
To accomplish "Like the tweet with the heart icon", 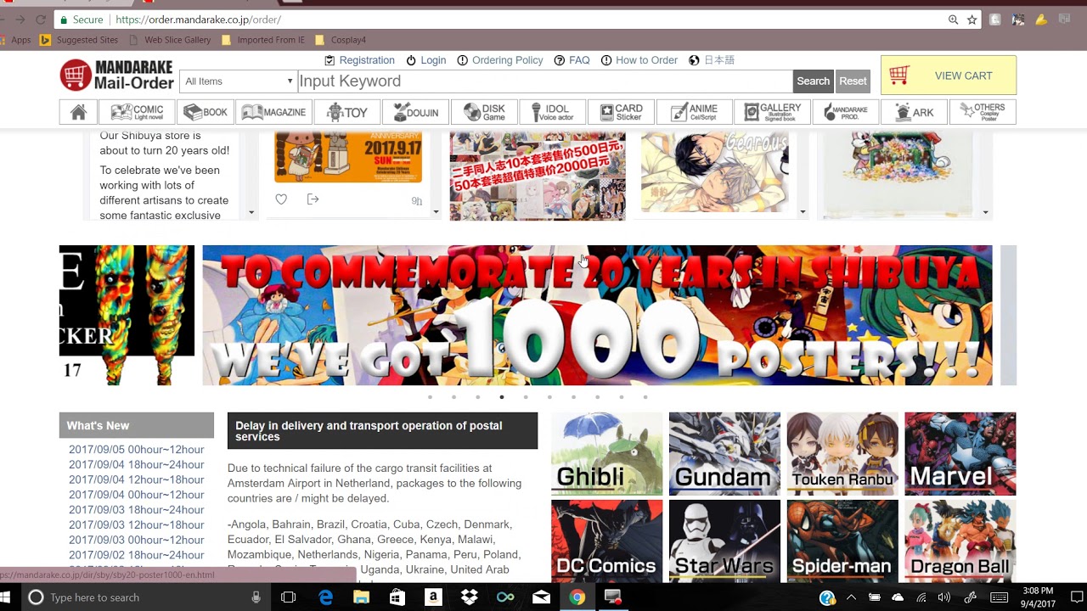I will 281,199.
